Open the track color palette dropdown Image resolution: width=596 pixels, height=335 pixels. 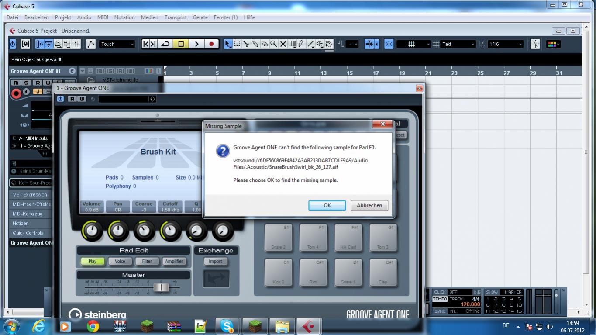[x=553, y=44]
